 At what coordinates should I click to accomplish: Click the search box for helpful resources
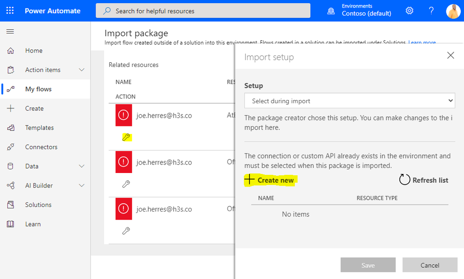pyautogui.click(x=203, y=11)
